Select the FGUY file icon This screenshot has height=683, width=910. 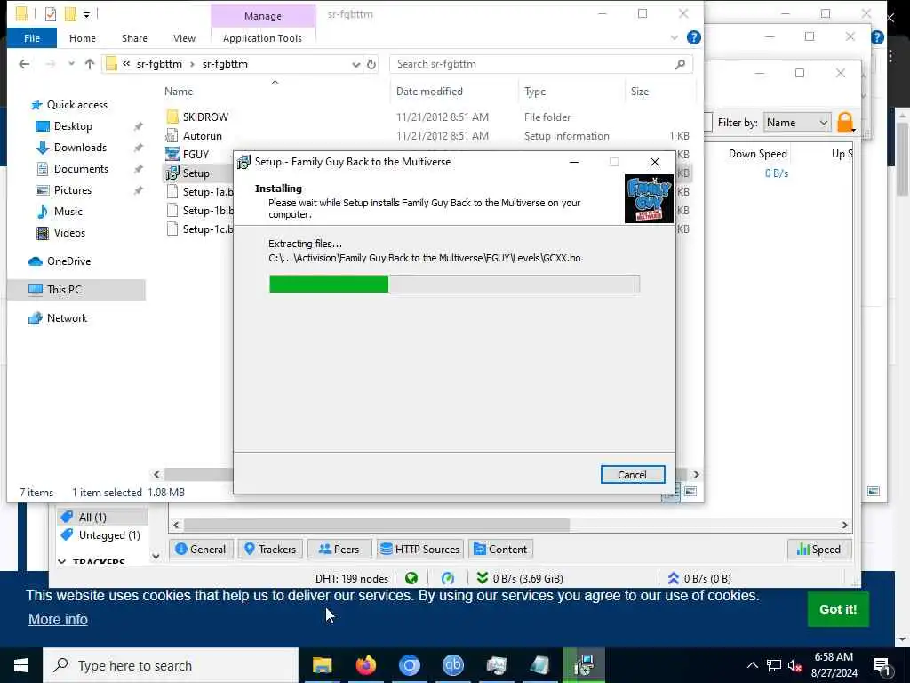point(172,155)
